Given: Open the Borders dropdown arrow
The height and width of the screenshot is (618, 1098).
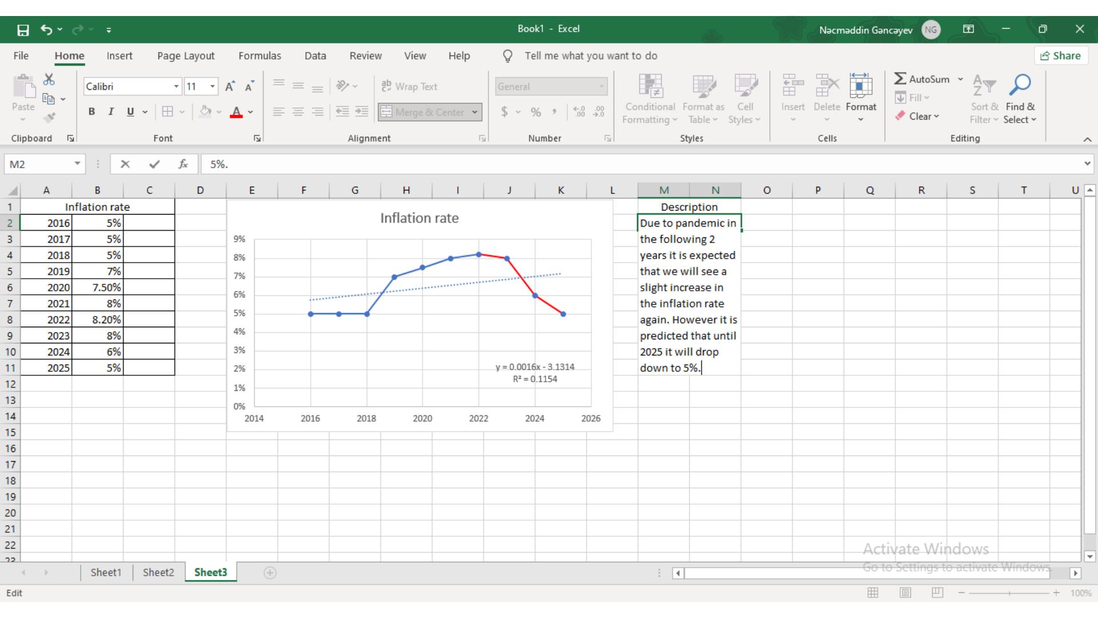Looking at the screenshot, I should coord(182,112).
